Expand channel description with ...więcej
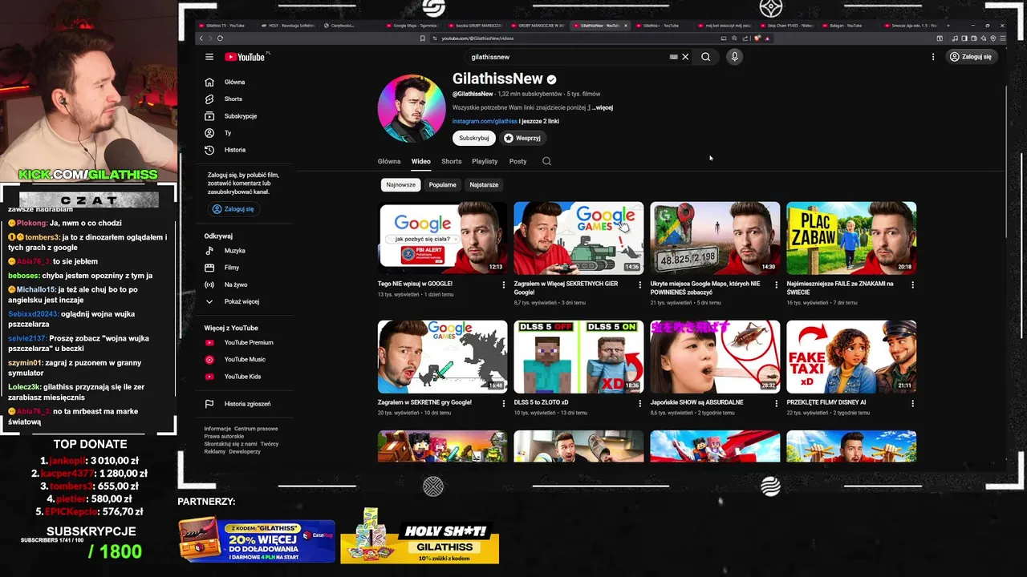Viewport: 1027px width, 577px height. pos(603,107)
